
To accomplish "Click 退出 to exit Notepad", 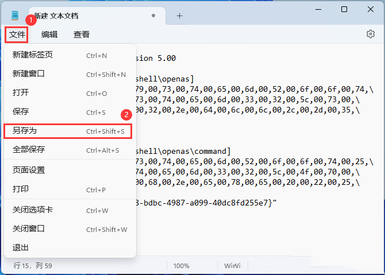I will [x=21, y=247].
